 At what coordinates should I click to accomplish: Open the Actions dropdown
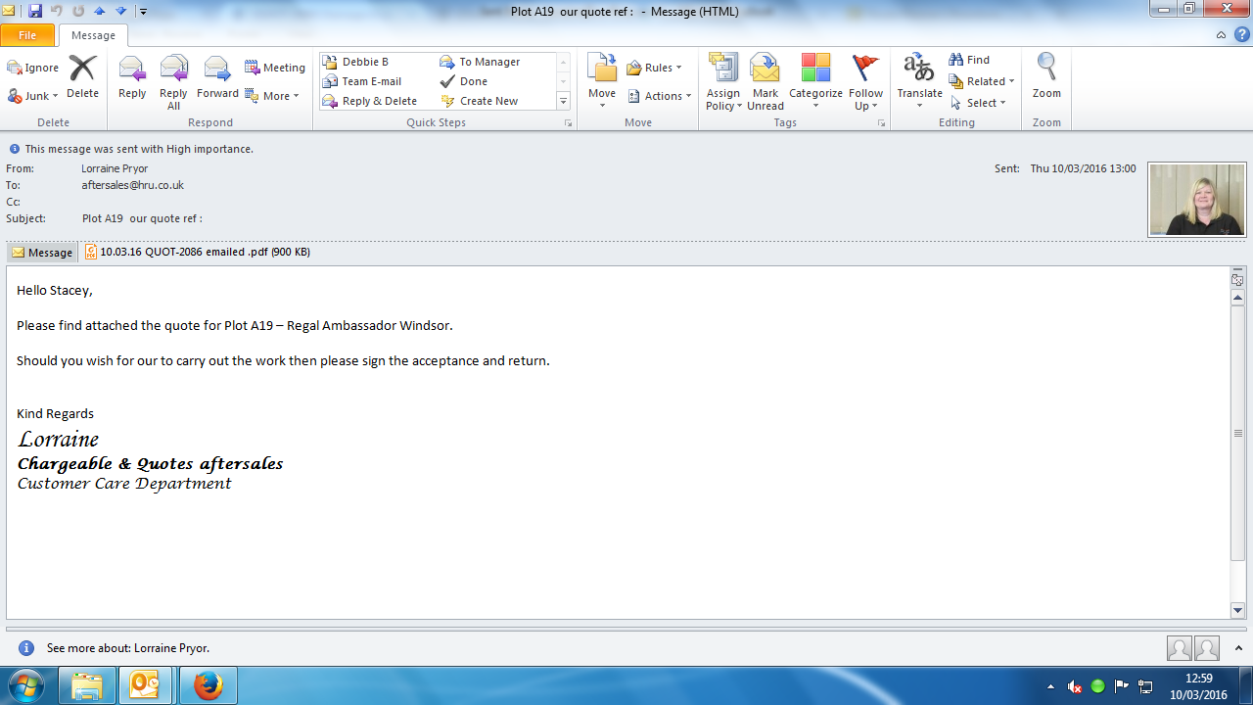(660, 96)
